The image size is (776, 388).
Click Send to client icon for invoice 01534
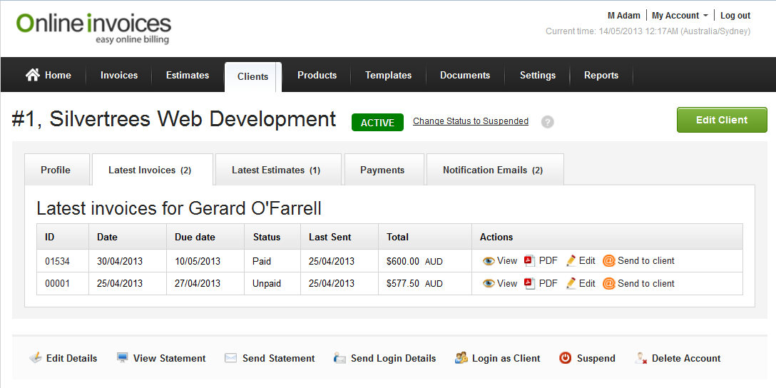click(x=608, y=261)
